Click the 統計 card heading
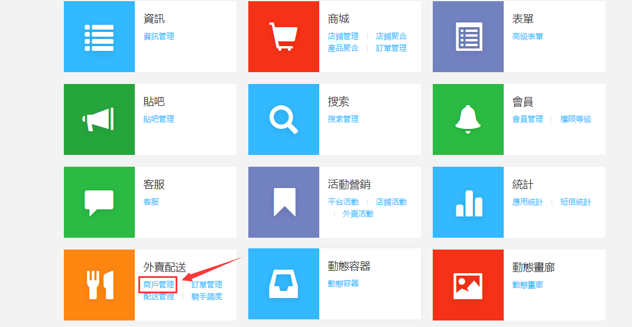The width and height of the screenshot is (632, 327). pyautogui.click(x=523, y=184)
